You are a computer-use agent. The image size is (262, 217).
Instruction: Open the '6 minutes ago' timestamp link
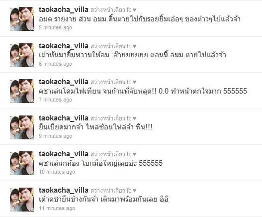[x=56, y=64]
